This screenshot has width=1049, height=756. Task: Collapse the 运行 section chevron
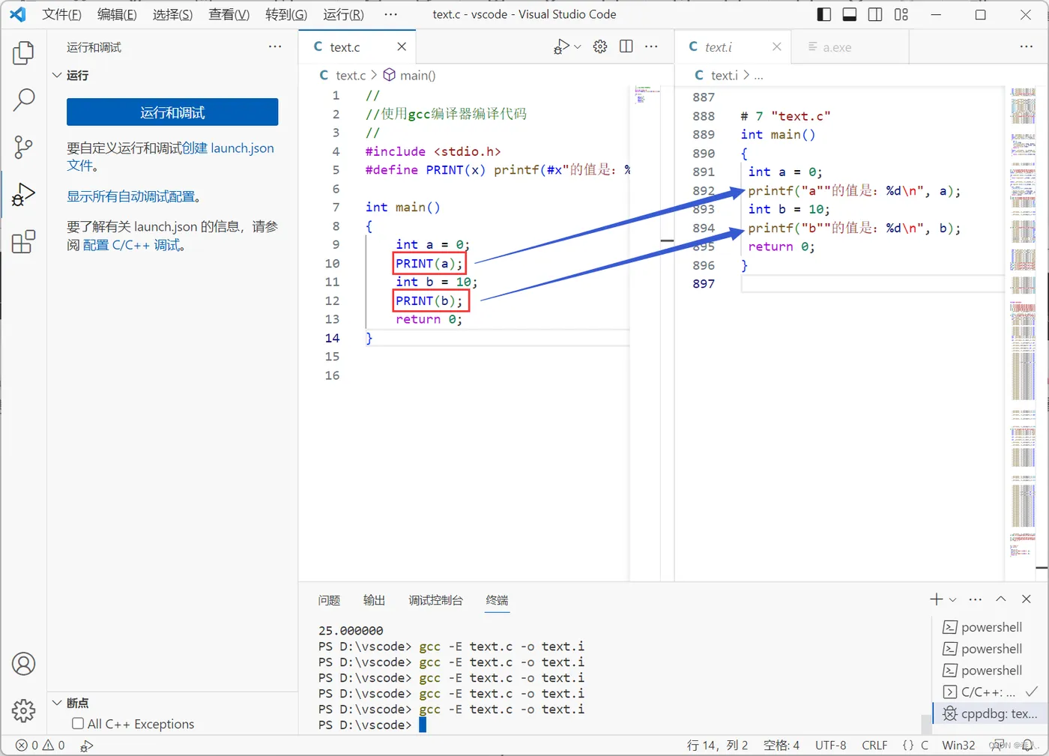pyautogui.click(x=57, y=76)
